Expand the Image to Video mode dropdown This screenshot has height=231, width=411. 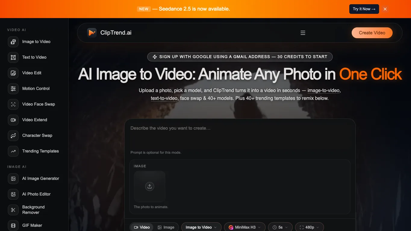pos(201,227)
